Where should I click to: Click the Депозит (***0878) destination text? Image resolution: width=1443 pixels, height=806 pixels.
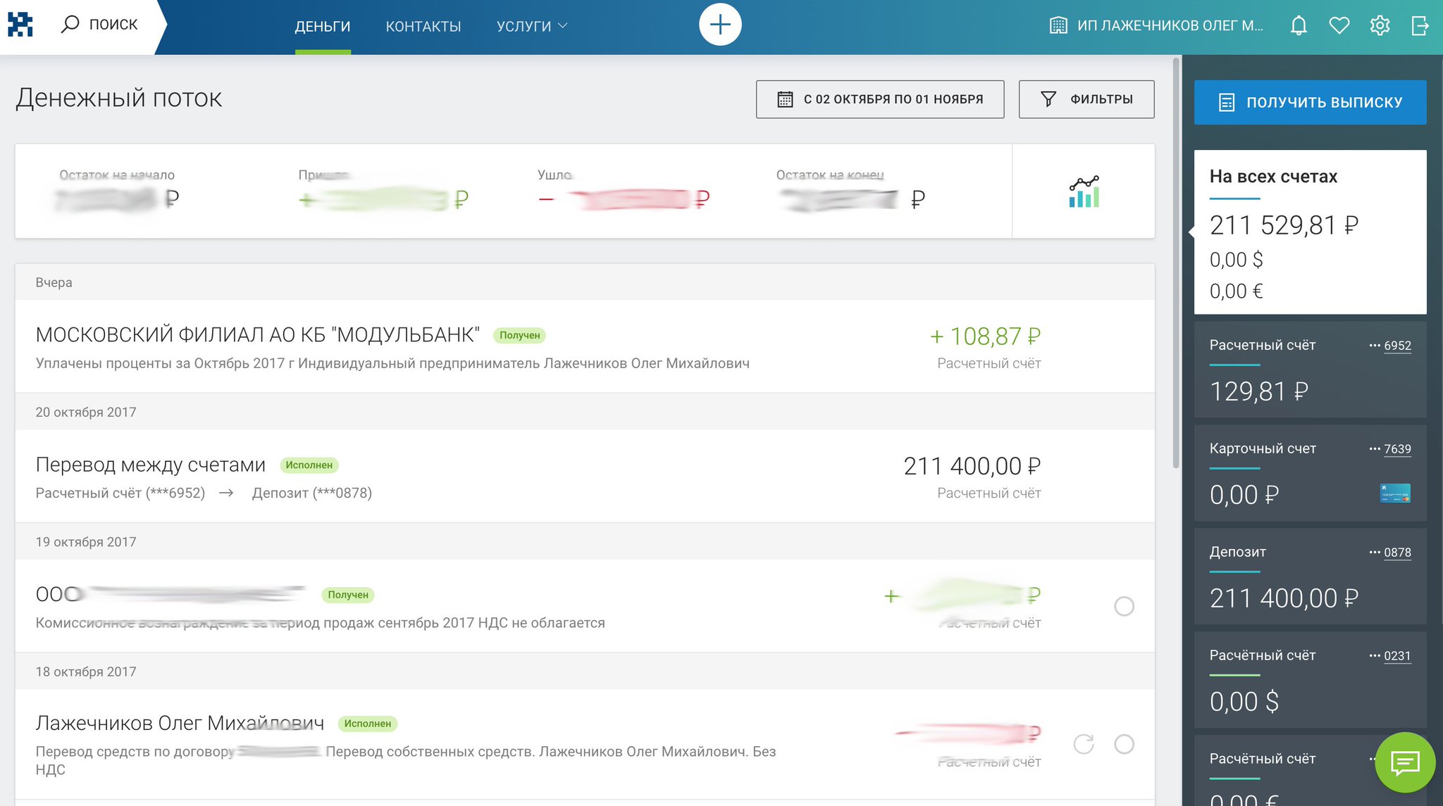(312, 493)
